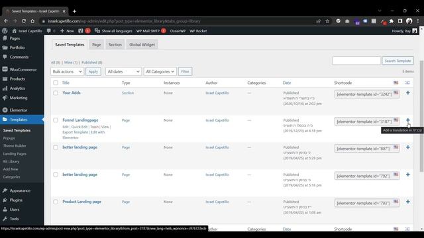Viewport: 424px width, 238px height.
Task: Check the Your Adds row checkbox
Action: pyautogui.click(x=56, y=93)
